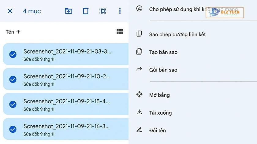Viewport: 257px width, 144px height.
Task: Switch to grid view layout
Action: point(120,32)
